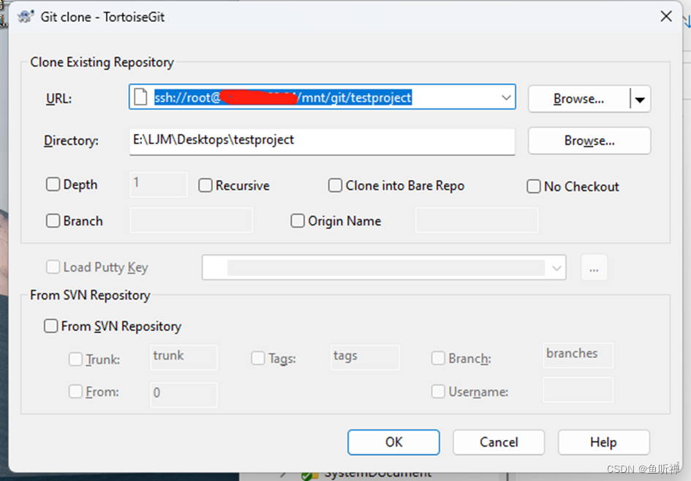Open Help for Git clone

tap(604, 442)
